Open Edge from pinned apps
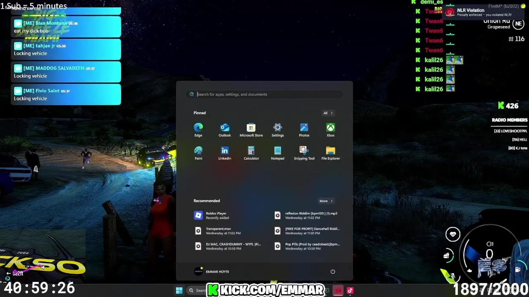The height and width of the screenshot is (297, 529). coord(198,130)
